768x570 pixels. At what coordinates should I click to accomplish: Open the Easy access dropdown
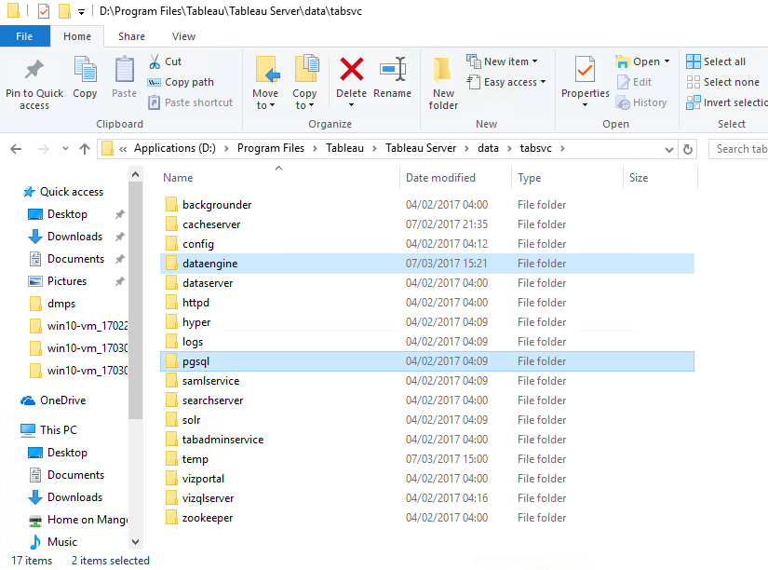point(506,82)
